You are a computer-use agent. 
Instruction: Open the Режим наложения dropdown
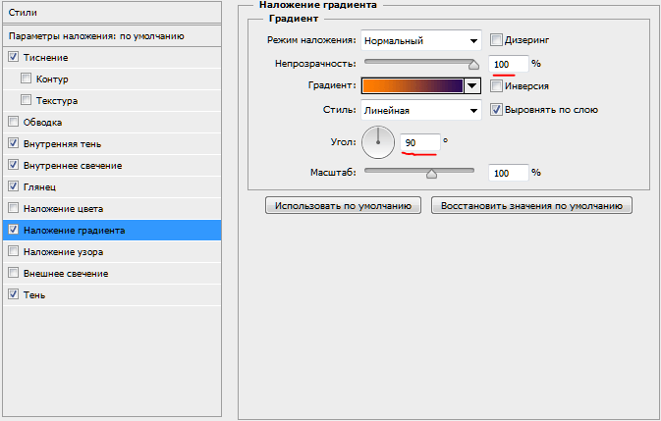point(420,41)
